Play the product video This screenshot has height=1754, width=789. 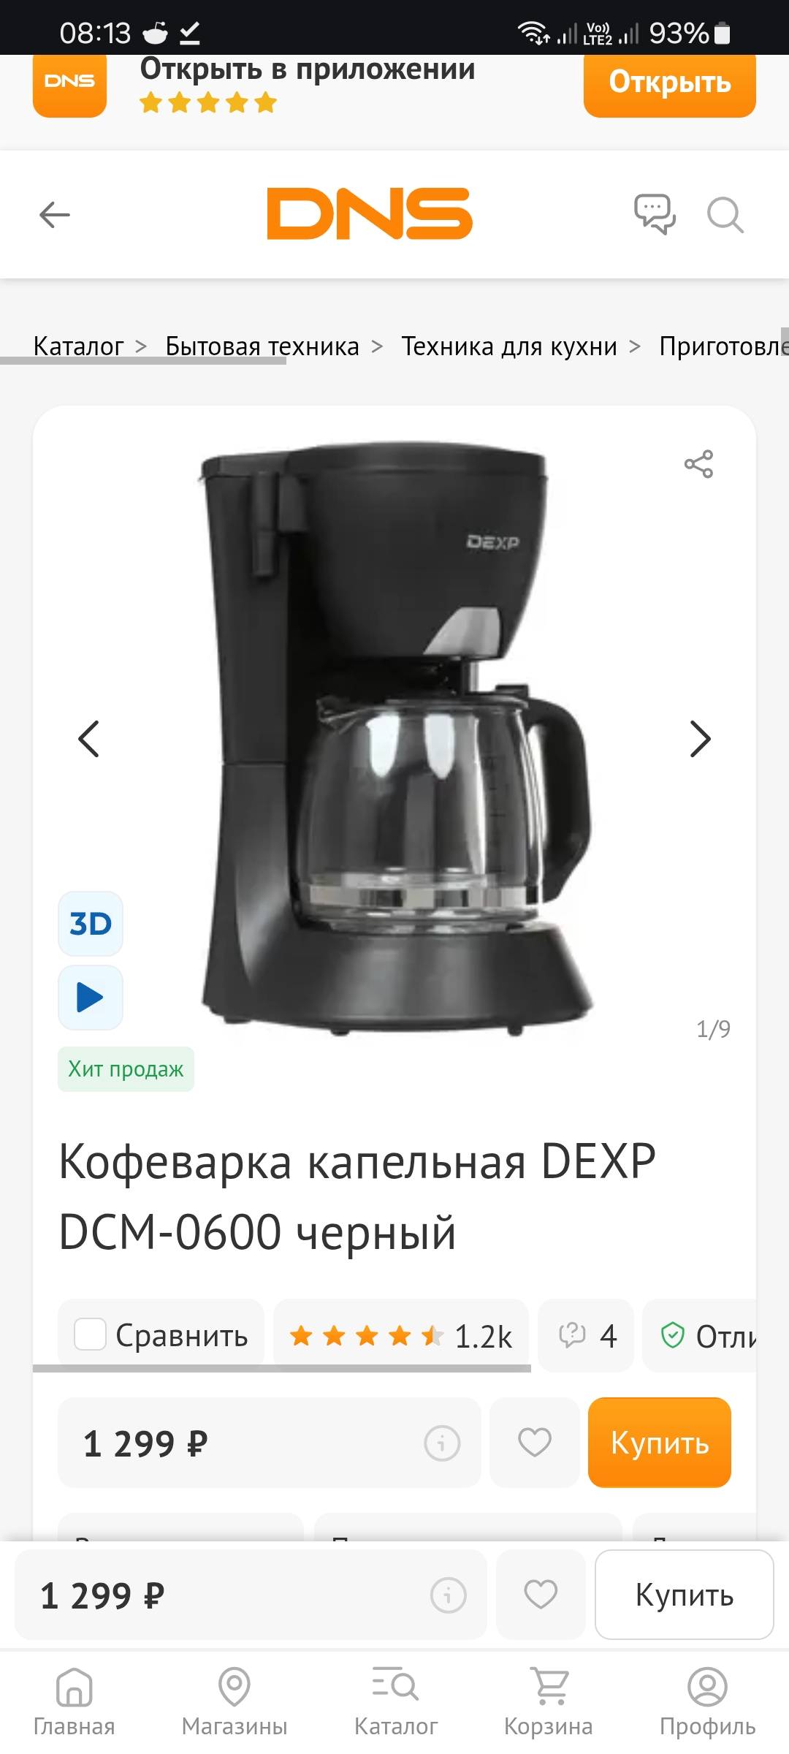tap(91, 998)
